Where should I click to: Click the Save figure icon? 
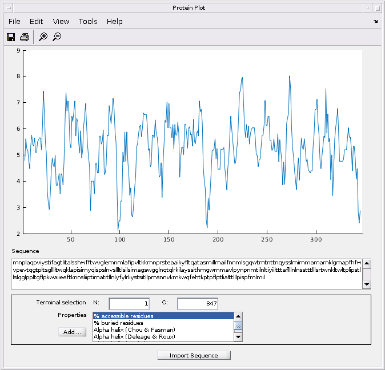click(x=11, y=37)
